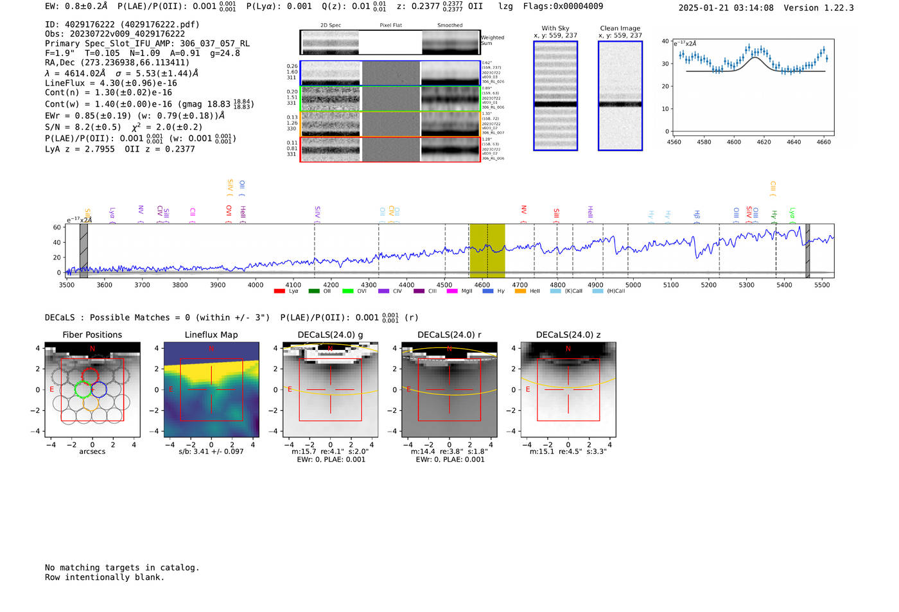Click the λ = 4614.02Å wavelength line
The width and height of the screenshot is (899, 612).
pyautogui.click(x=122, y=73)
